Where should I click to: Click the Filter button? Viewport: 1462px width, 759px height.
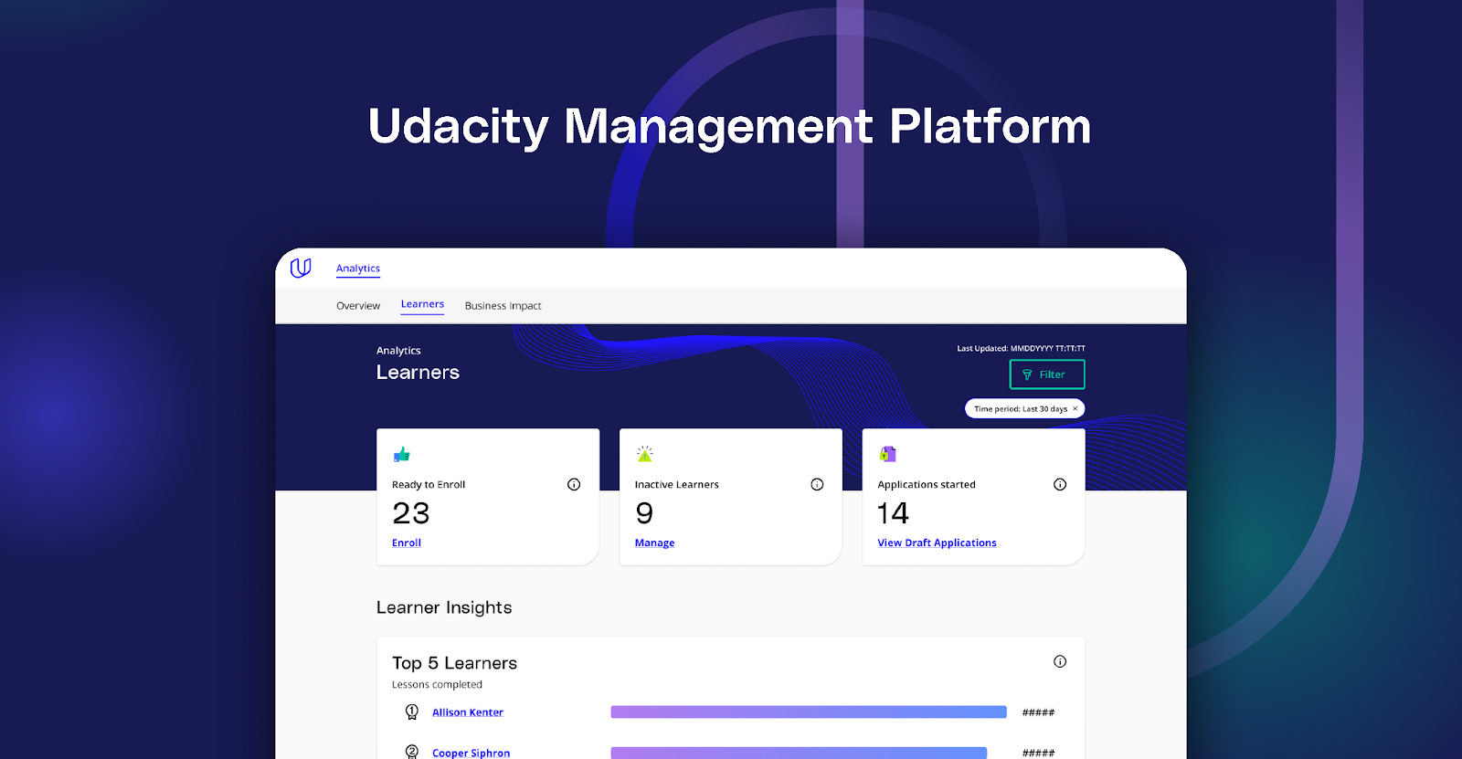point(1047,374)
